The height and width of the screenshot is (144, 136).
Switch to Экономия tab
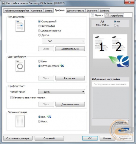(x=92, y=10)
